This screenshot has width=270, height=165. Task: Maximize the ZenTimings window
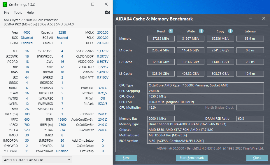tap(93, 4)
